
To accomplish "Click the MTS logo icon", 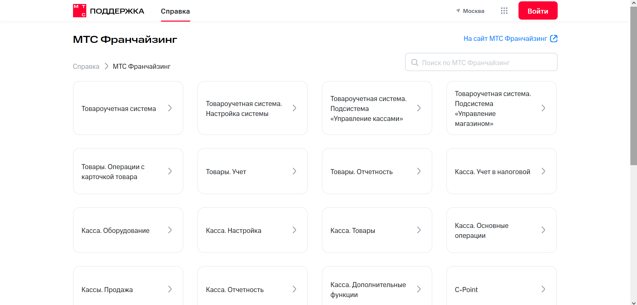I will pyautogui.click(x=80, y=11).
